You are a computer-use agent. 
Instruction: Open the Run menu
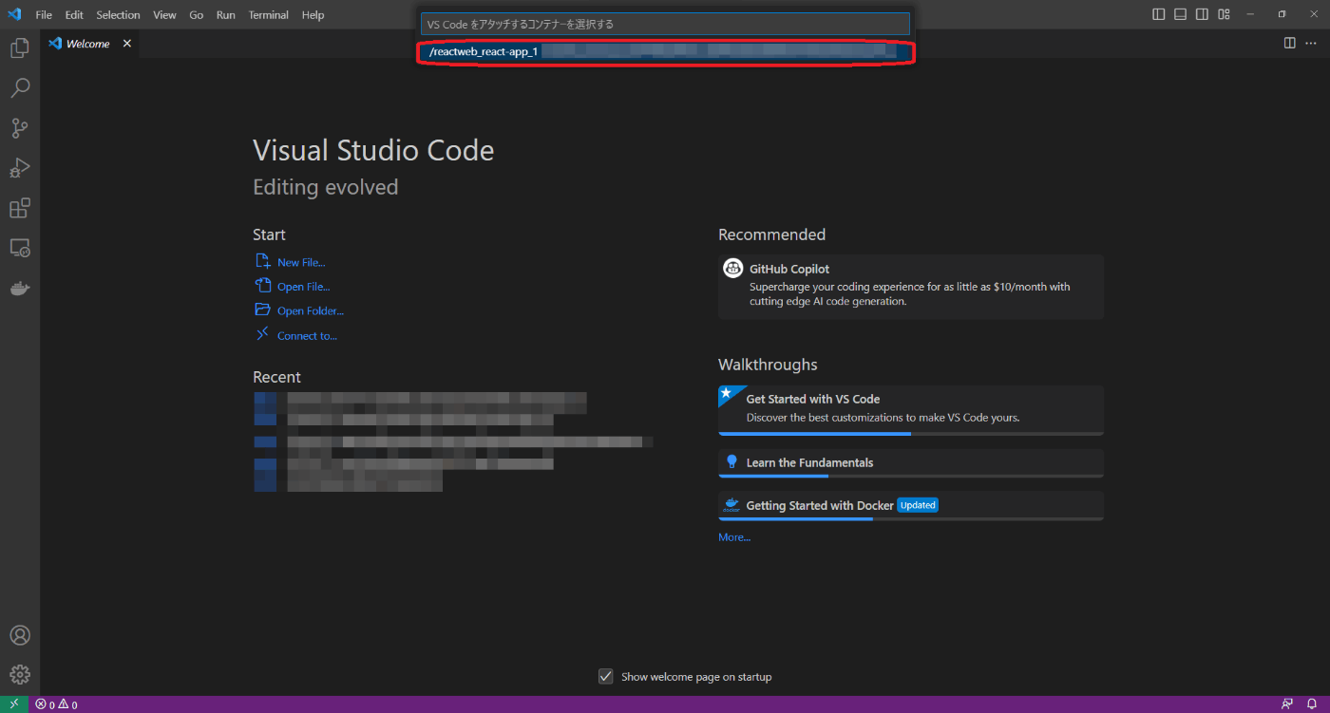pyautogui.click(x=225, y=14)
